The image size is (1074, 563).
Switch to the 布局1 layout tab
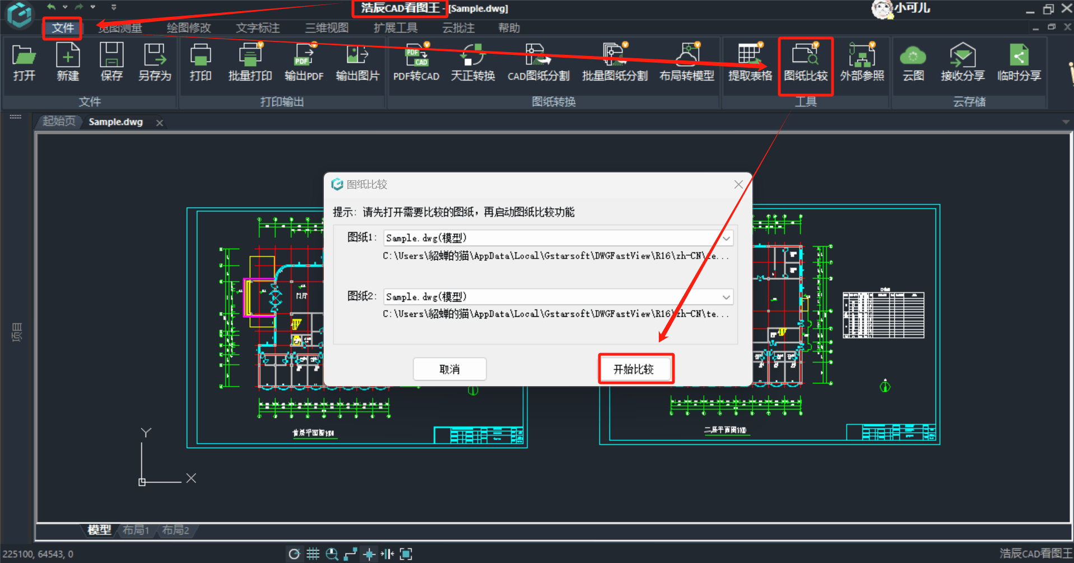[136, 530]
